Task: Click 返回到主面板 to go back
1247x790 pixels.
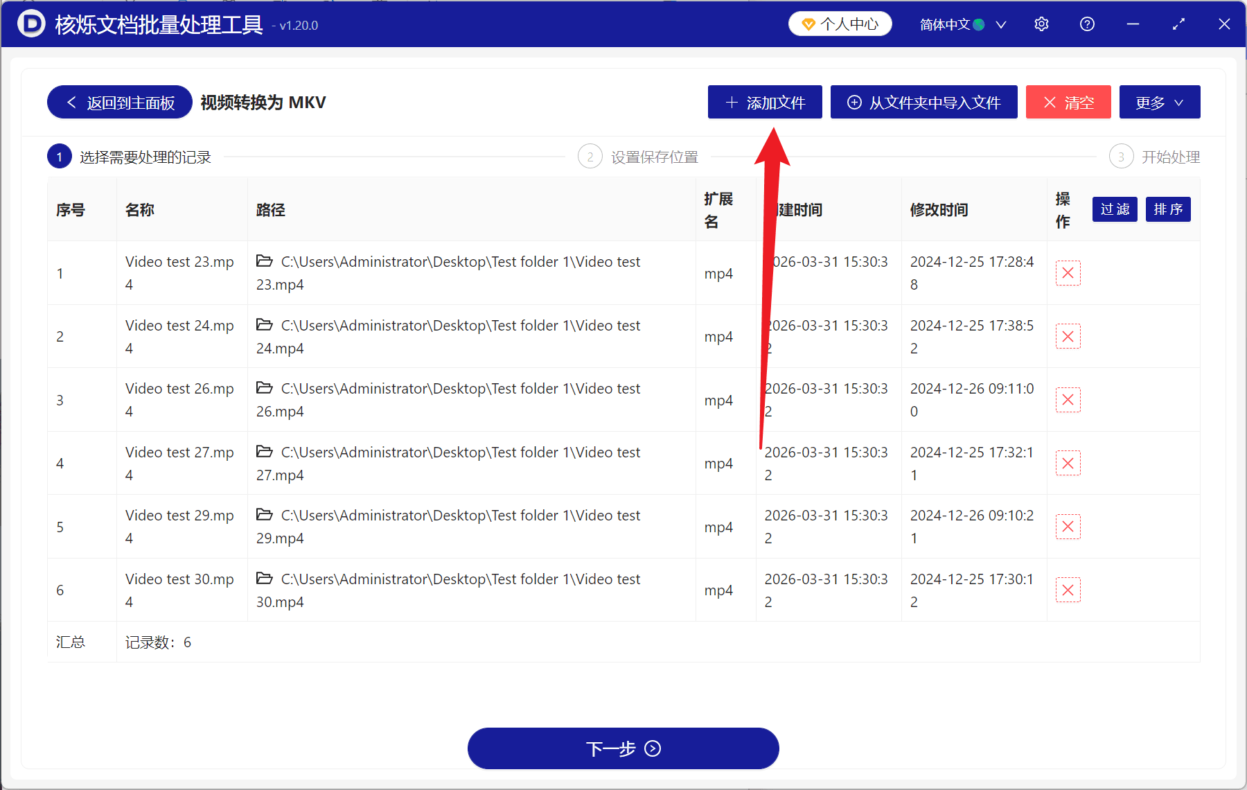Action: point(118,102)
